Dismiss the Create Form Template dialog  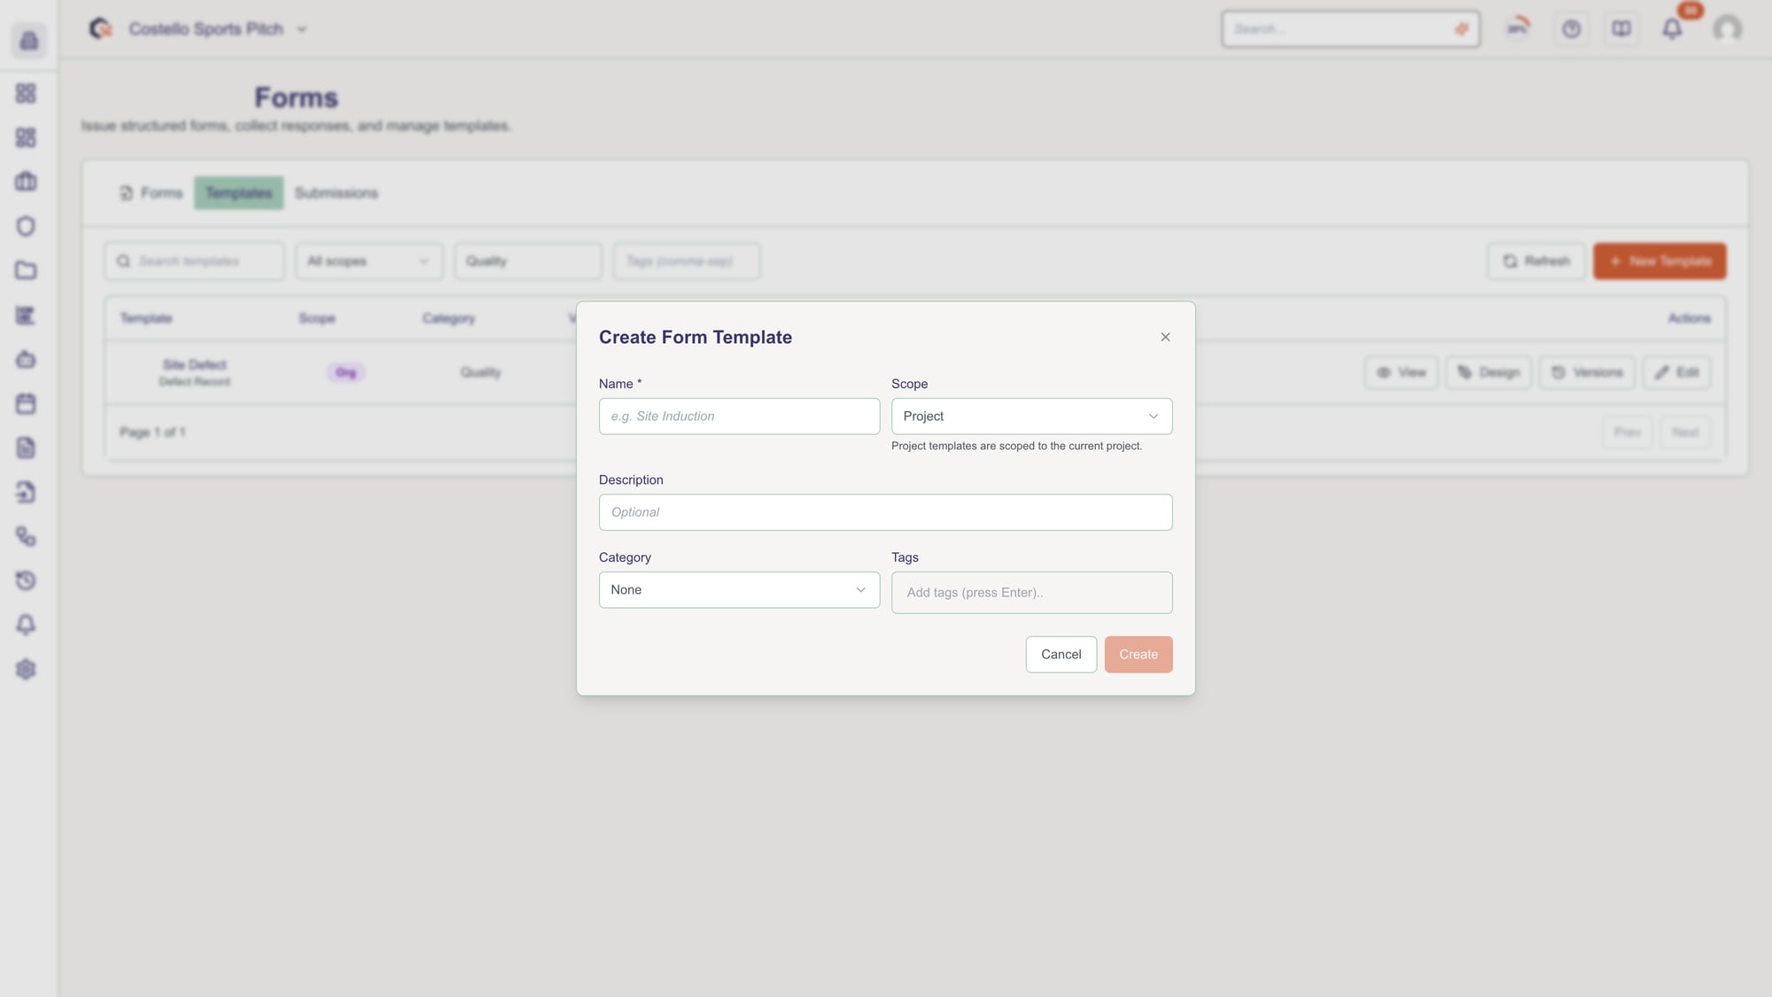click(1165, 337)
